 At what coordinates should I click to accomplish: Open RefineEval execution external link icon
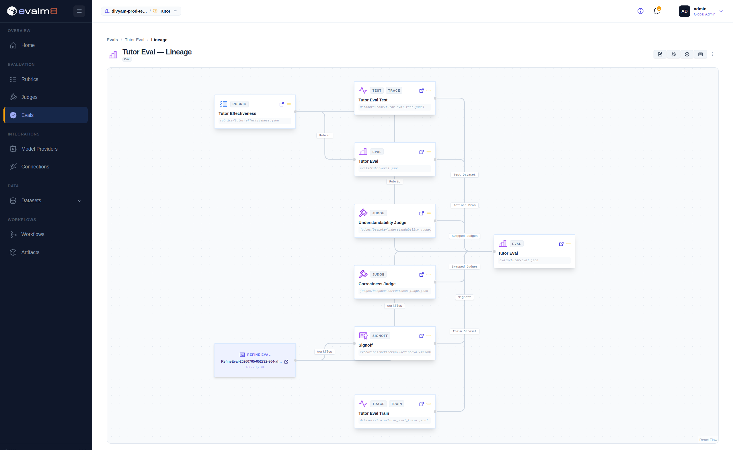[286, 361]
